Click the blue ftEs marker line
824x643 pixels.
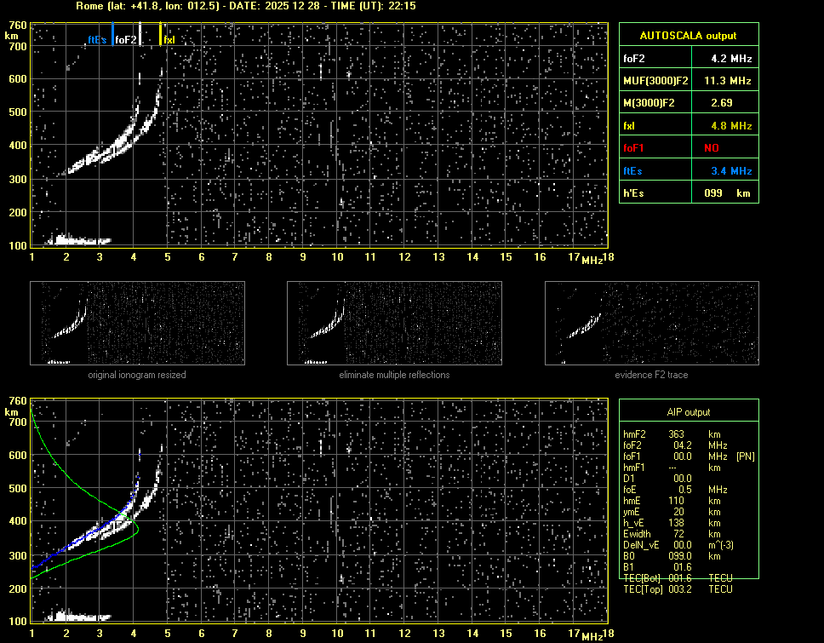(112, 34)
